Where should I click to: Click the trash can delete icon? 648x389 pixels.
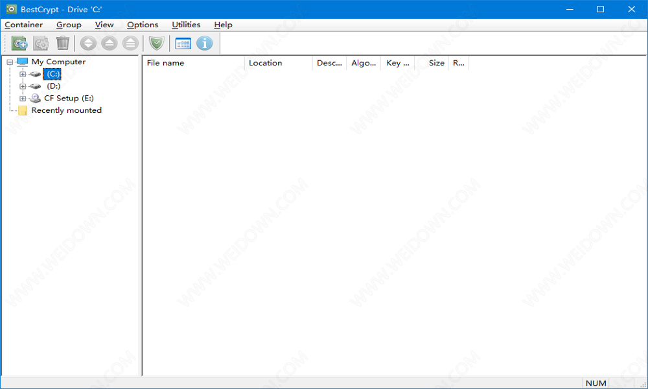(63, 43)
